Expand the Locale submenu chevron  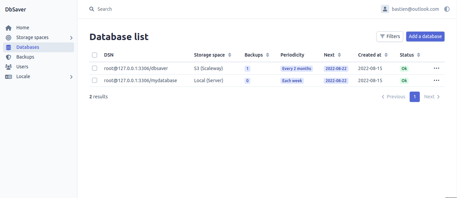71,77
